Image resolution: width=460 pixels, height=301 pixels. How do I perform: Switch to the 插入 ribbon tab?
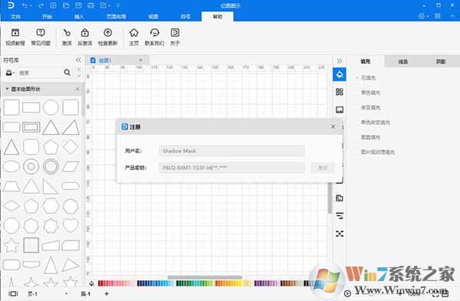[79, 16]
